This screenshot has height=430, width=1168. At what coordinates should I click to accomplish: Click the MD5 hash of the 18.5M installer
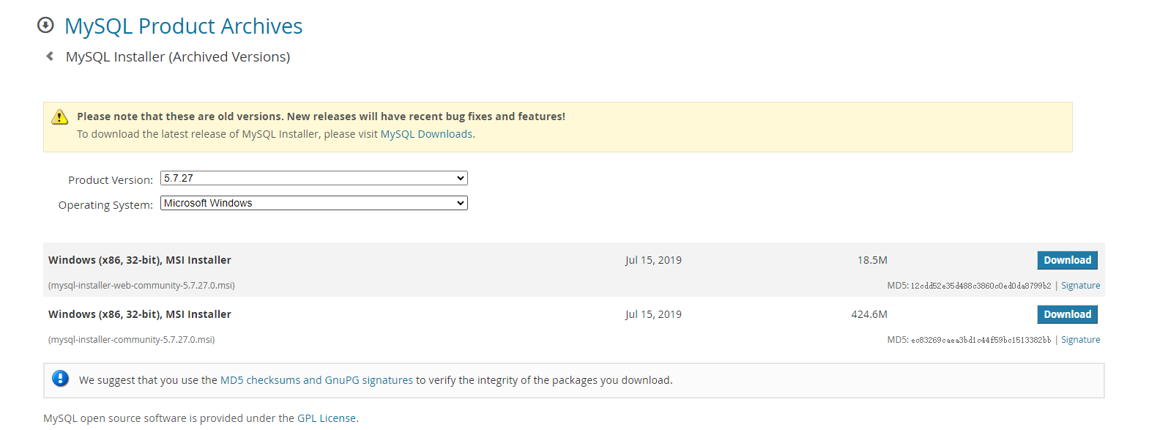[981, 286]
